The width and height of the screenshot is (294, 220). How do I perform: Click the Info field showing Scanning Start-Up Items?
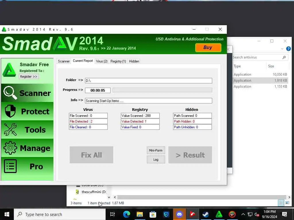click(x=148, y=101)
